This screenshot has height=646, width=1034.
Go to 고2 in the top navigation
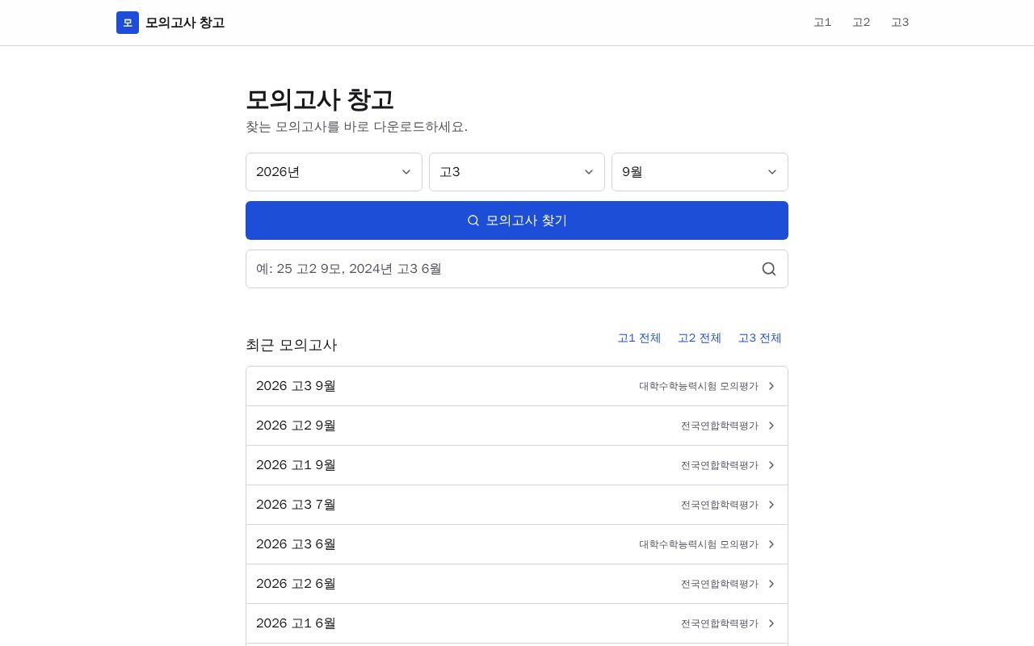pos(861,23)
